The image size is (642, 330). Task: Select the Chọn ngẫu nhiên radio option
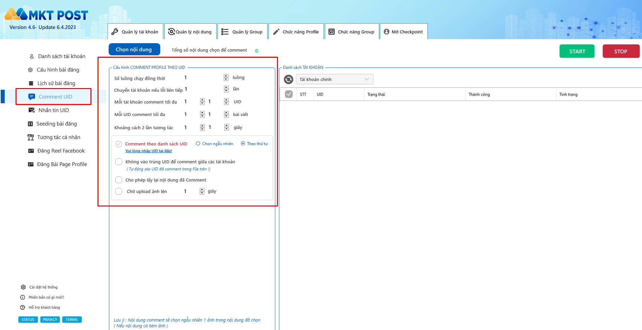(x=198, y=144)
